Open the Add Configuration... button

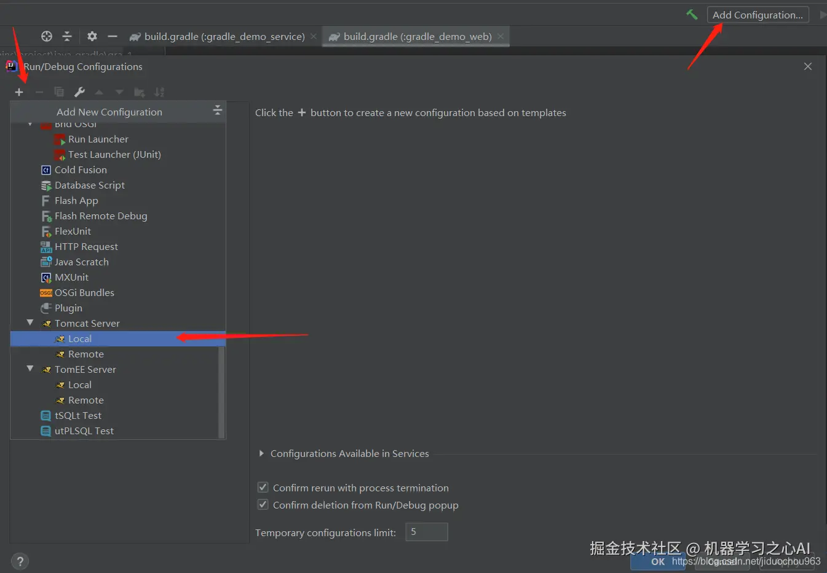point(758,15)
